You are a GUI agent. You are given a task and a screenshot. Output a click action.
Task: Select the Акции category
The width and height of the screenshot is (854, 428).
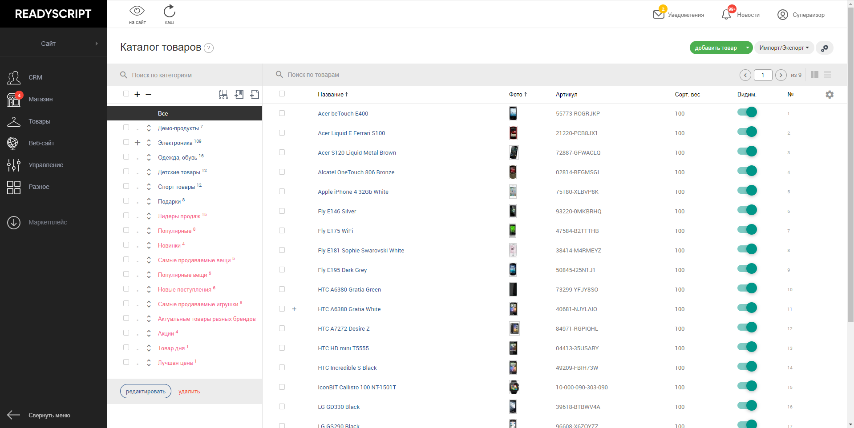(166, 334)
